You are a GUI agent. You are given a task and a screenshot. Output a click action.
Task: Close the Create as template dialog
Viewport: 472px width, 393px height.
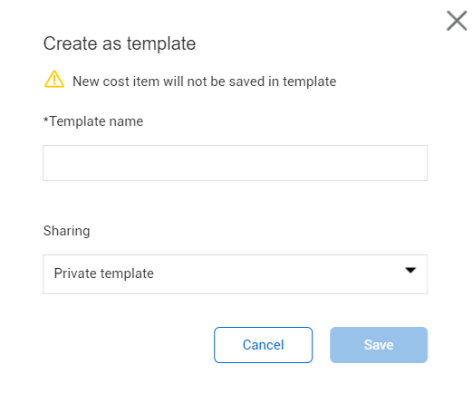(x=457, y=21)
